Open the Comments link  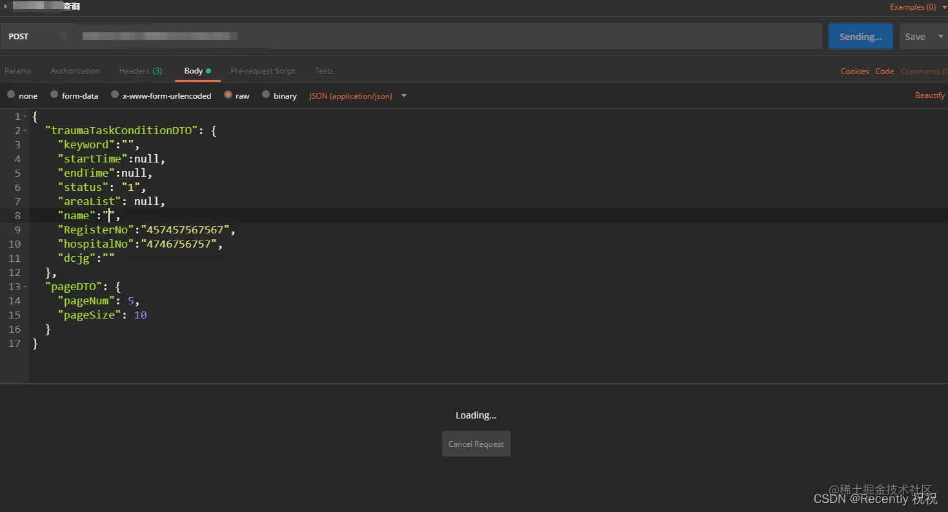pyautogui.click(x=923, y=72)
